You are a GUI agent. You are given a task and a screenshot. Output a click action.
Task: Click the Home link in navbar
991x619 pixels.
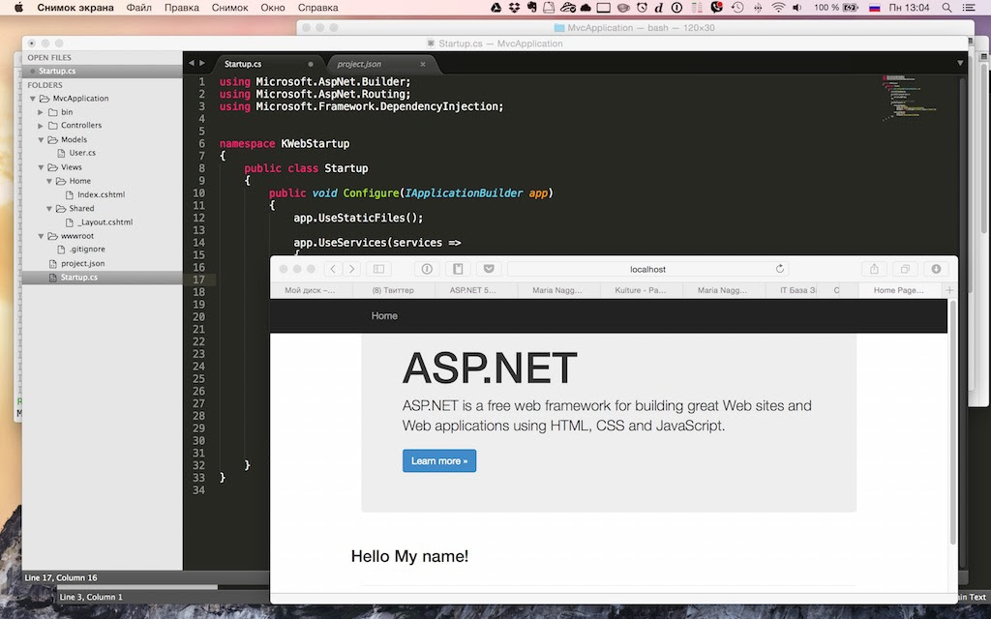point(384,316)
